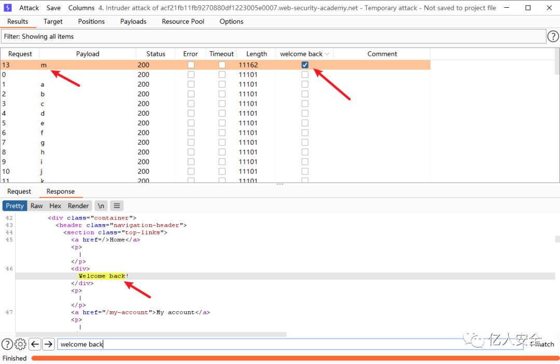The image size is (560, 364).
Task: Go to next search match arrow
Action: 48,344
